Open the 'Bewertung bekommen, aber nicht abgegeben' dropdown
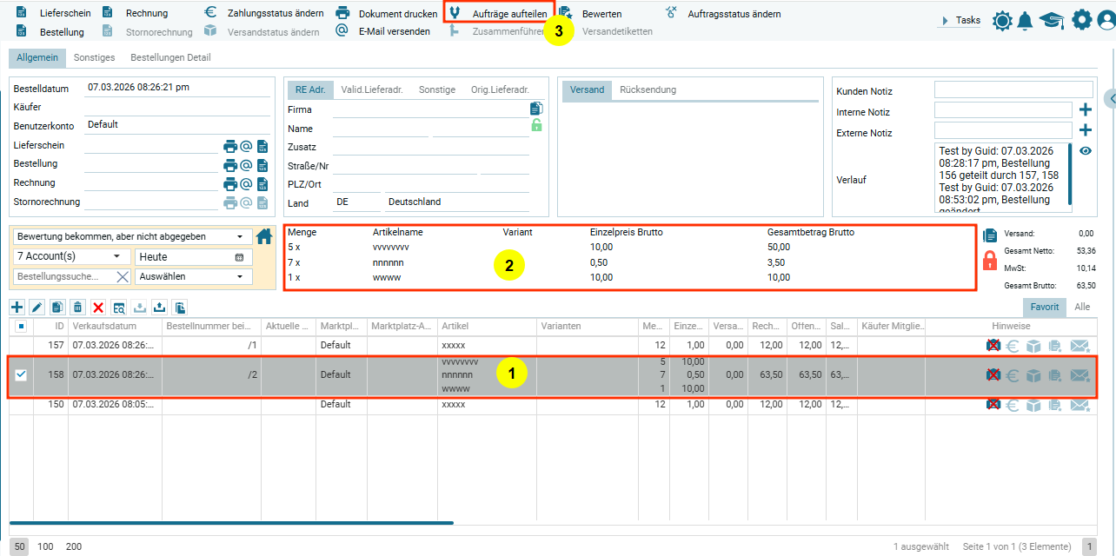Viewport: 1116px width, 556px height. pyautogui.click(x=130, y=237)
